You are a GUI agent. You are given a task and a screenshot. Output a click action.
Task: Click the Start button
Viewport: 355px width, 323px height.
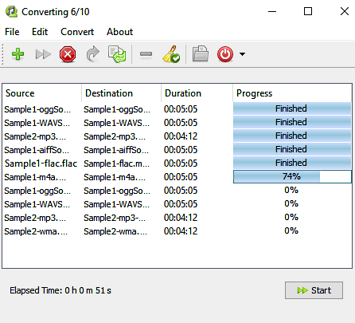314,290
